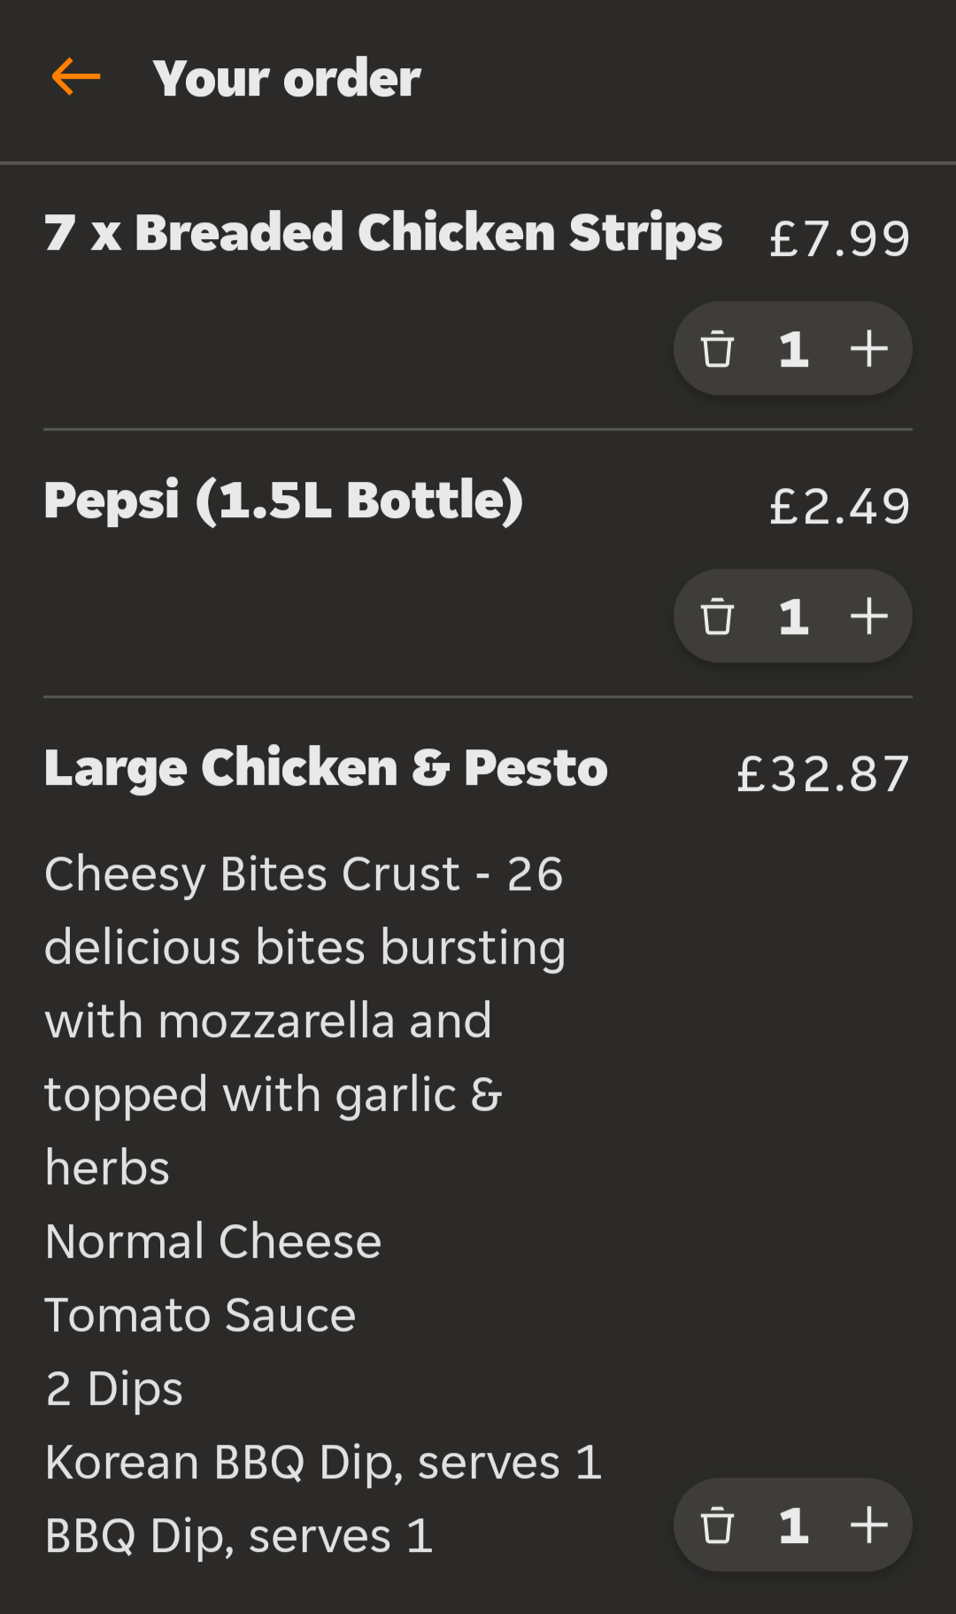This screenshot has height=1614, width=956.
Task: Remove Breaded Chicken Strips with trash icon
Action: pyautogui.click(x=717, y=348)
